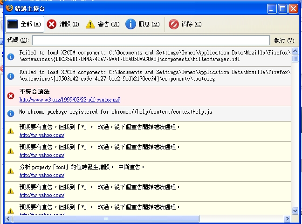Viewport: 302px width, 224px height.
Task: Click the horizontal scrollbar right arrow
Action: [288, 218]
